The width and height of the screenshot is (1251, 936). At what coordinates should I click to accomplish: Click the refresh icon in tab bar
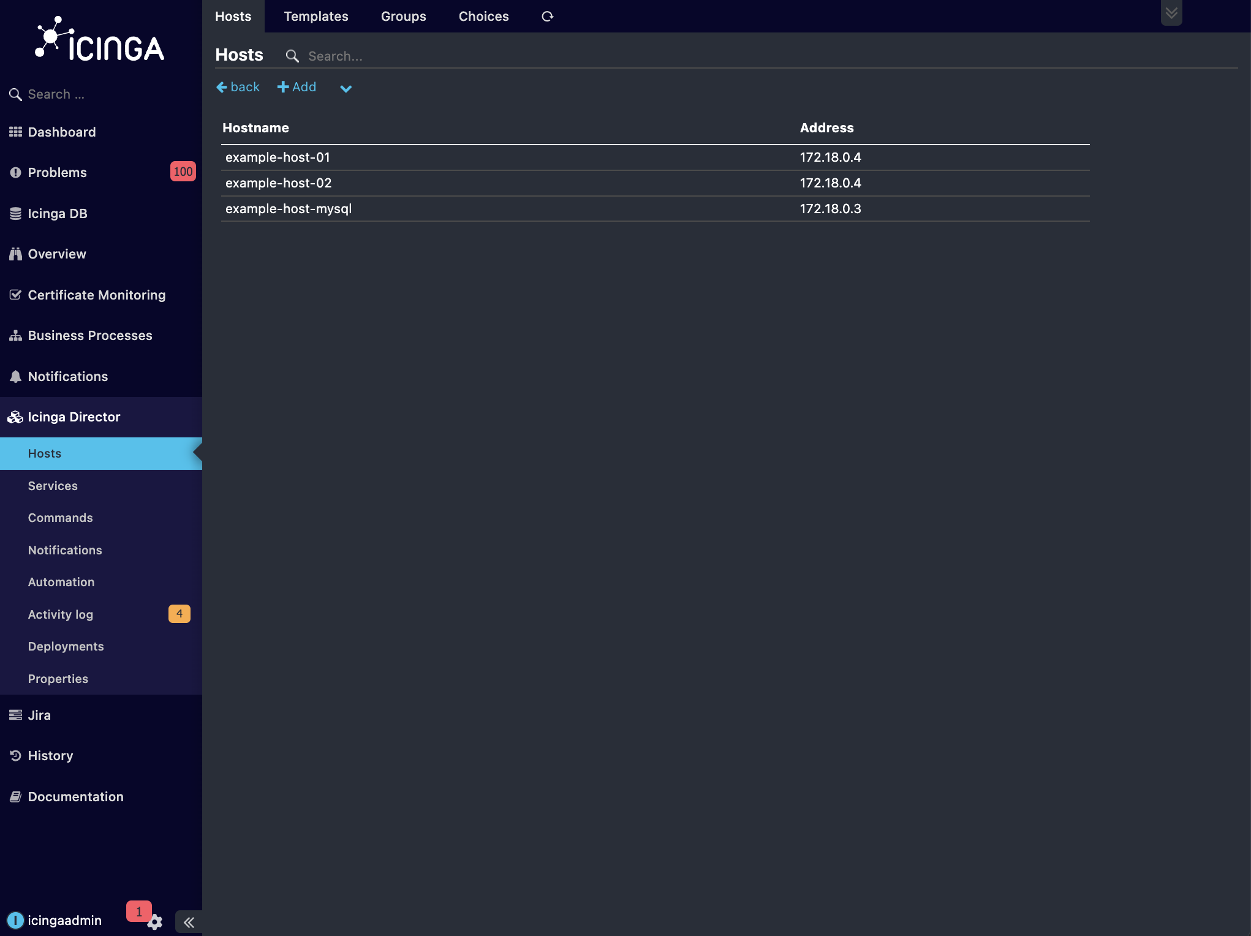click(548, 17)
